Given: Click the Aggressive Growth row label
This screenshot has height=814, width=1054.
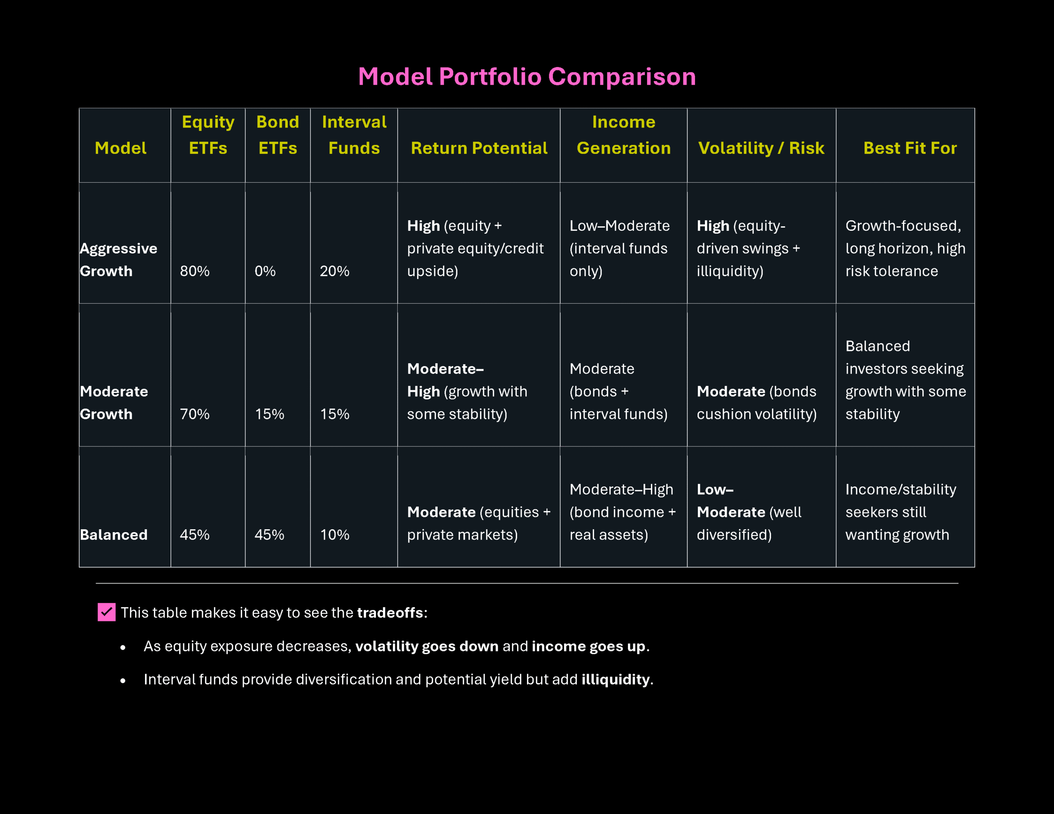Looking at the screenshot, I should click(x=118, y=260).
